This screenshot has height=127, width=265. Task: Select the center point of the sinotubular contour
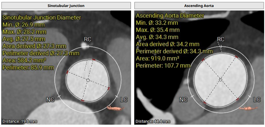[x=88, y=80]
